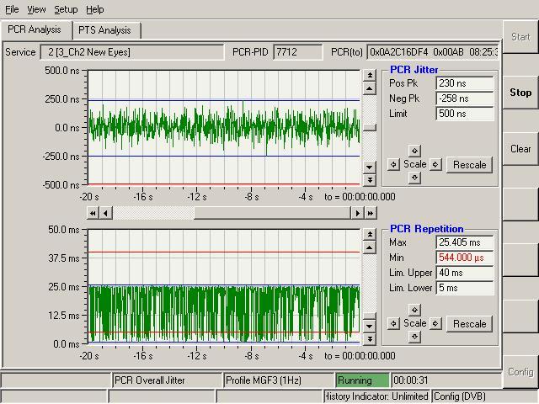Screen dimensions: 539x404
Task: Open the View menu
Action: (36, 9)
